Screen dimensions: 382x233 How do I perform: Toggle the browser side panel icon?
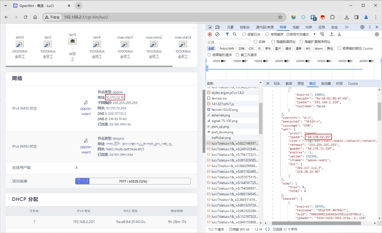click(x=356, y=17)
